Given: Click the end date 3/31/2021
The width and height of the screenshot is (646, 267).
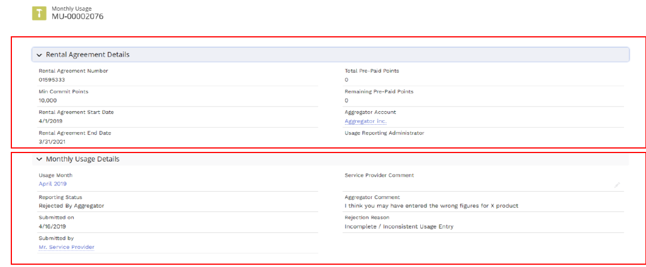Looking at the screenshot, I should (x=52, y=142).
